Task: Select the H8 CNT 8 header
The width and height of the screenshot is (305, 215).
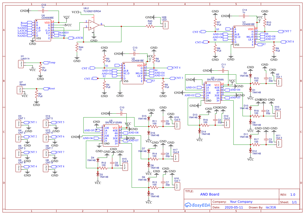Action: [x=46, y=168]
